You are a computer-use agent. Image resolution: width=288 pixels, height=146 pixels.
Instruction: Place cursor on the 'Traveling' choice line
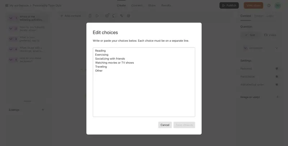pyautogui.click(x=101, y=67)
